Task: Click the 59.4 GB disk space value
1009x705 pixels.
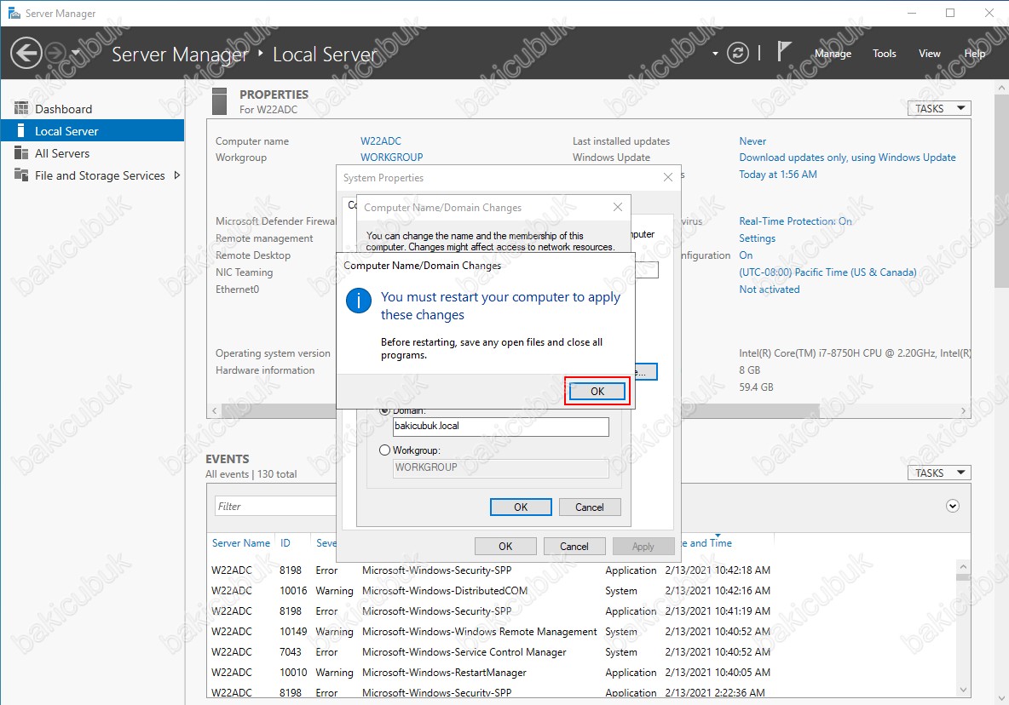Action: pos(756,387)
